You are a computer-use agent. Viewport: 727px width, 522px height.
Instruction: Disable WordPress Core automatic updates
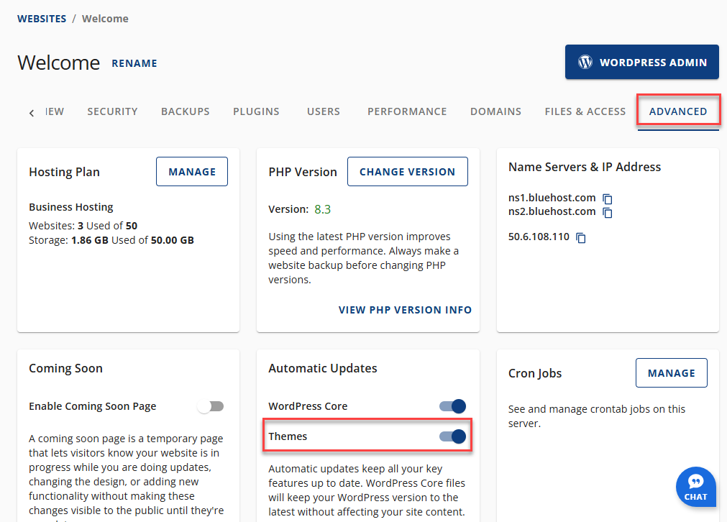[x=452, y=406]
